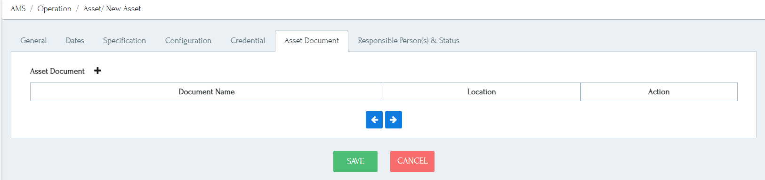This screenshot has height=180, width=765.
Task: Save the new asset
Action: point(355,161)
